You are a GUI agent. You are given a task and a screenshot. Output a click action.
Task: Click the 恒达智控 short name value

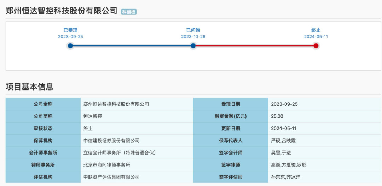click(93, 116)
